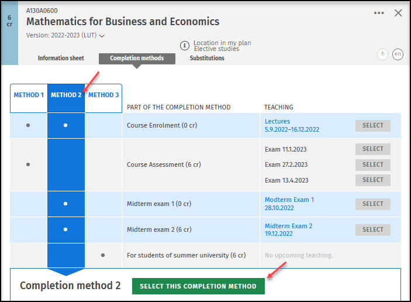Click the Method 1 dot in Course Enrolment row
This screenshot has height=302, width=411.
click(x=28, y=125)
